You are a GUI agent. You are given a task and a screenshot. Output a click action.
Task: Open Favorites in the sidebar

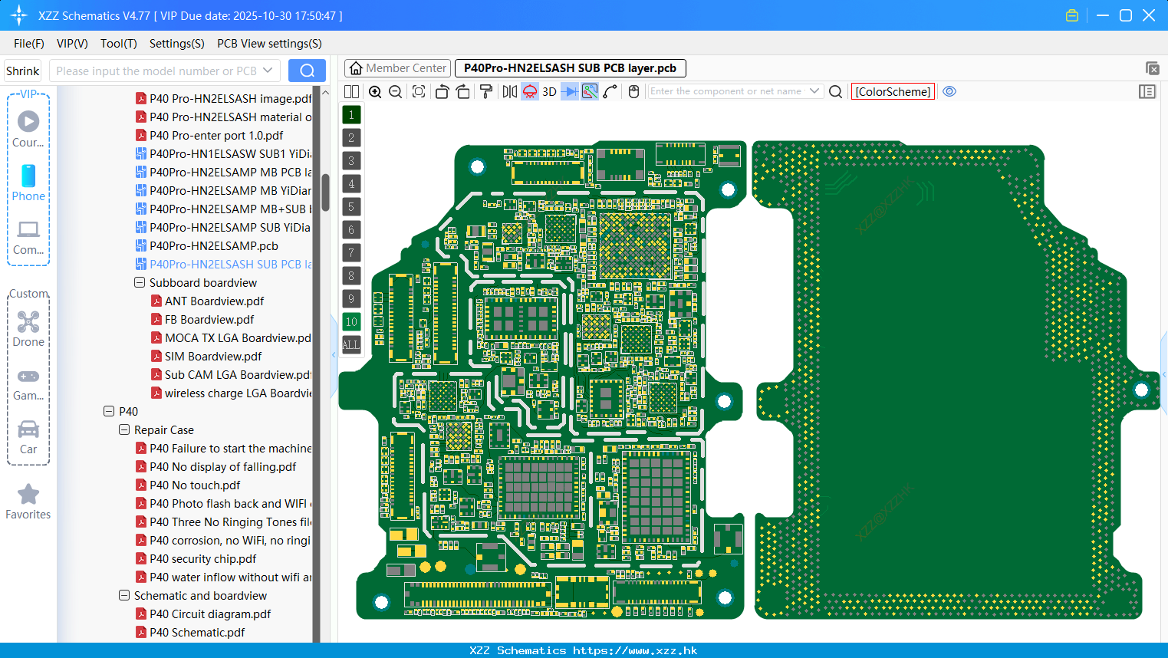click(28, 502)
